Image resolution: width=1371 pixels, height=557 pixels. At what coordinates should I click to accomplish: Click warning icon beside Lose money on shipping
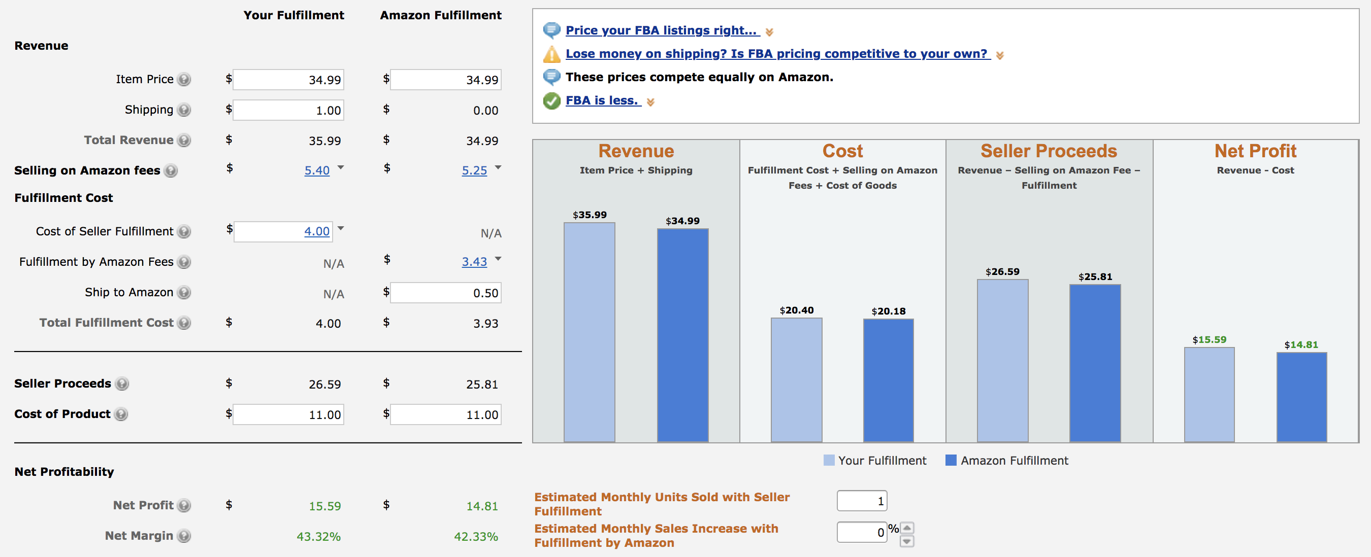(x=551, y=54)
